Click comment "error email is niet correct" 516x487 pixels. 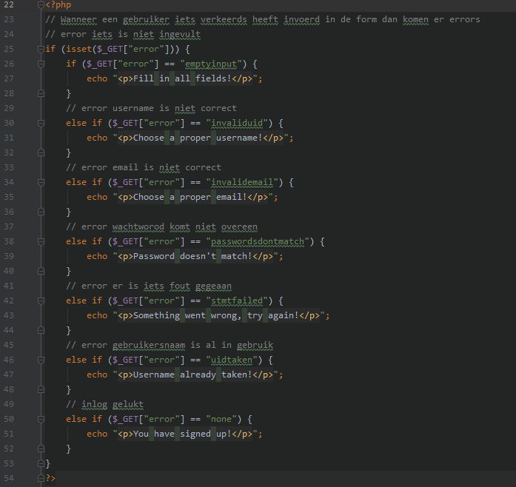(x=144, y=167)
